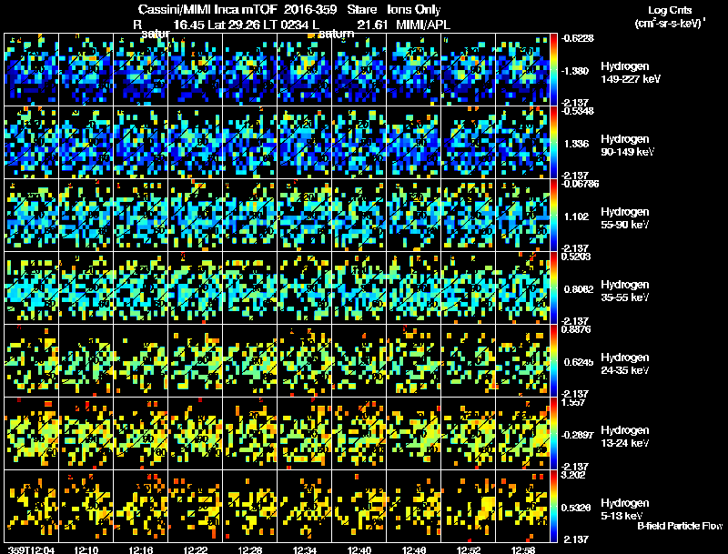Click the 35-55 keV row color bar

coord(554,288)
